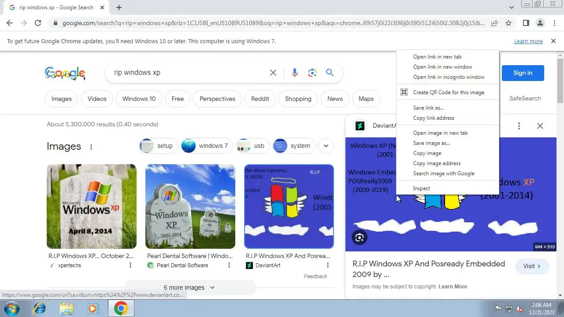Viewport: 564px width, 317px height.
Task: Open the Chrome profile avatar icon
Action: pyautogui.click(x=540, y=23)
